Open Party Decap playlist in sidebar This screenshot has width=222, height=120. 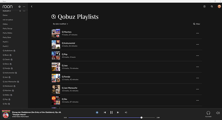pos(7,28)
